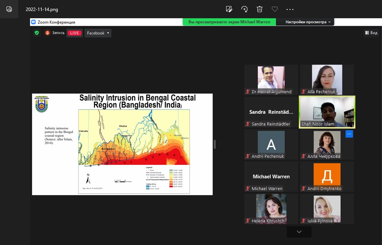The image size is (382, 245).
Task: Click the green security shield icon
Action: point(37,33)
